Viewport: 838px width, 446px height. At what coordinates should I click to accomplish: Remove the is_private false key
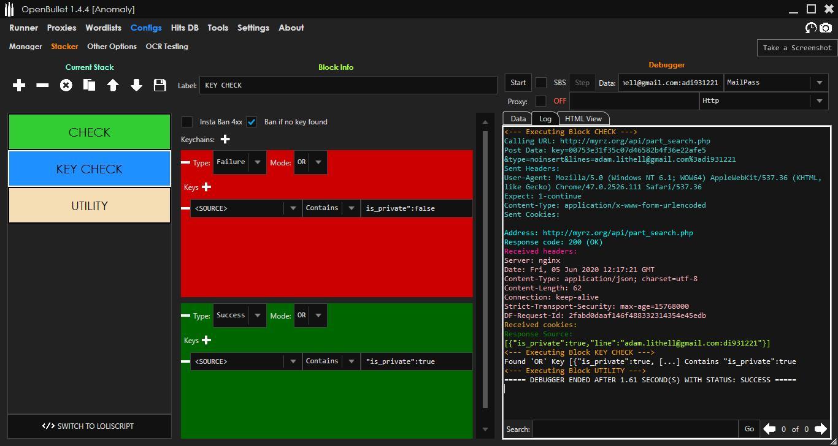tap(185, 208)
